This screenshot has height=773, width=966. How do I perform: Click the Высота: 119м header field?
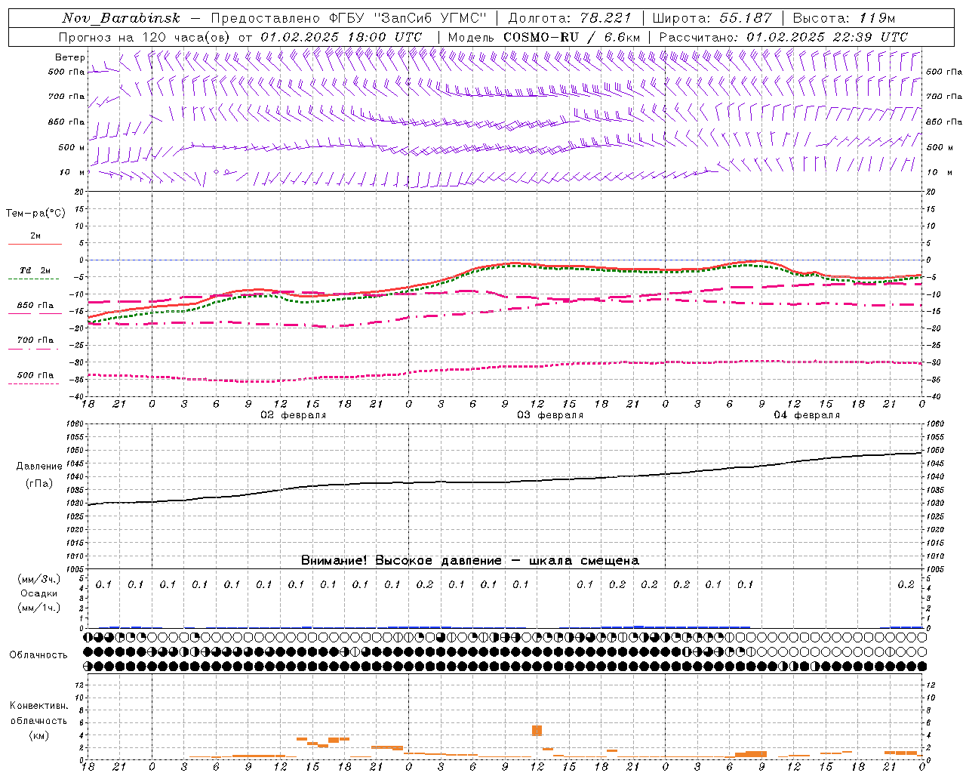[844, 18]
